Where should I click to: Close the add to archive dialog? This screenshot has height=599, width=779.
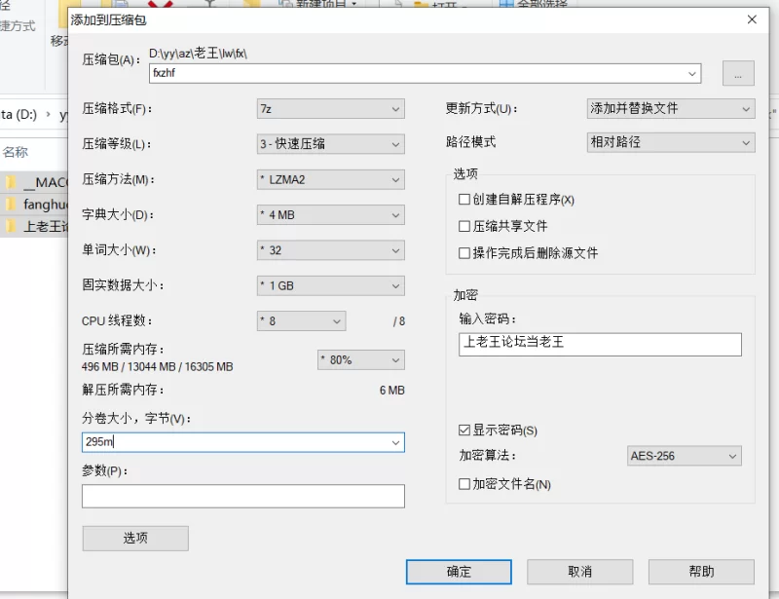tap(752, 19)
